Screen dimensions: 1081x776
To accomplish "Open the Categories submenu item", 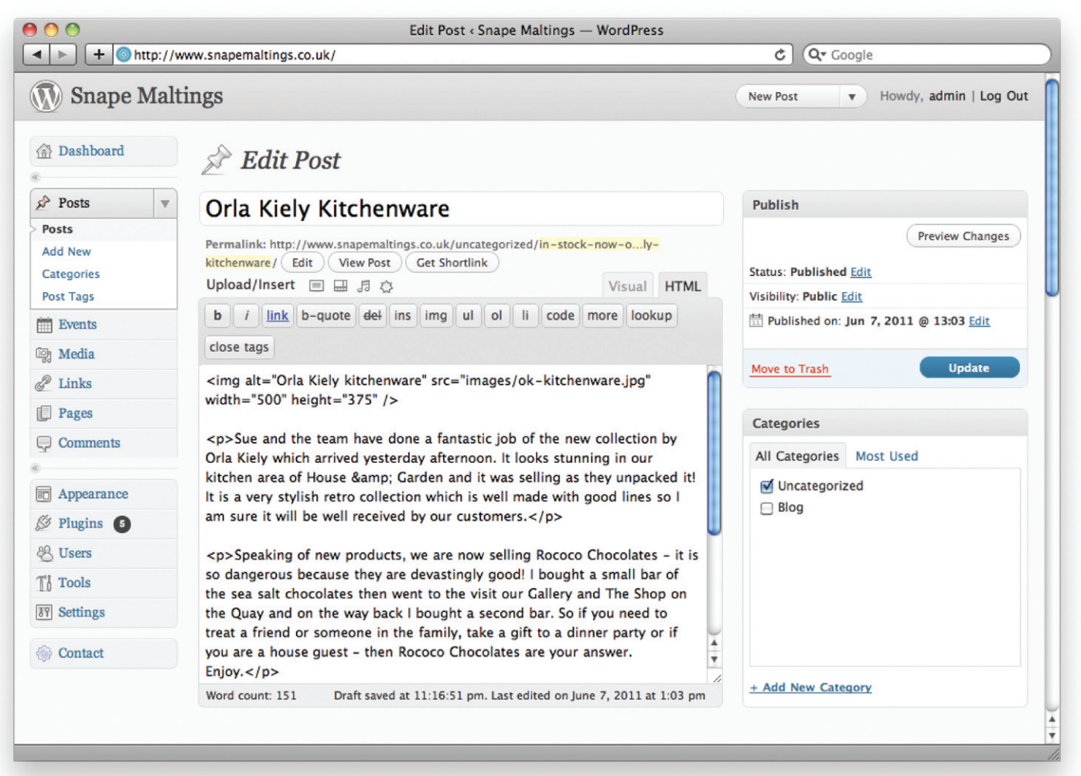I will (x=71, y=274).
